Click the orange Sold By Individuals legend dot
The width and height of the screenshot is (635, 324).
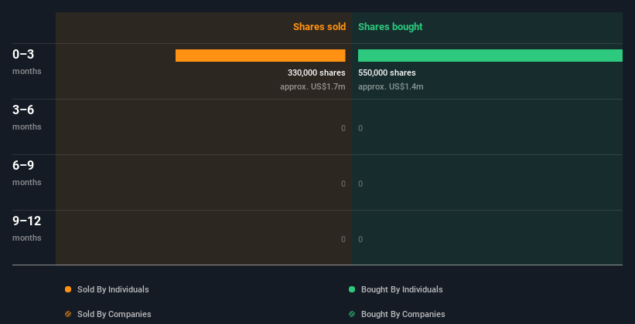(68, 289)
